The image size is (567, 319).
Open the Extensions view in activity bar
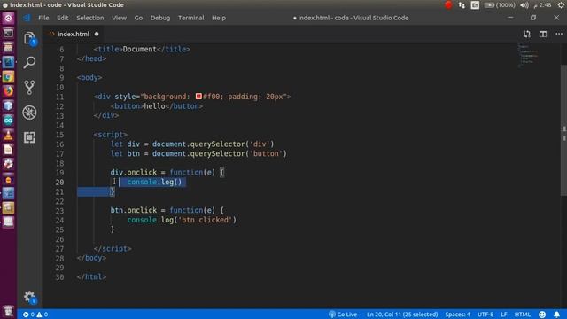pos(29,137)
